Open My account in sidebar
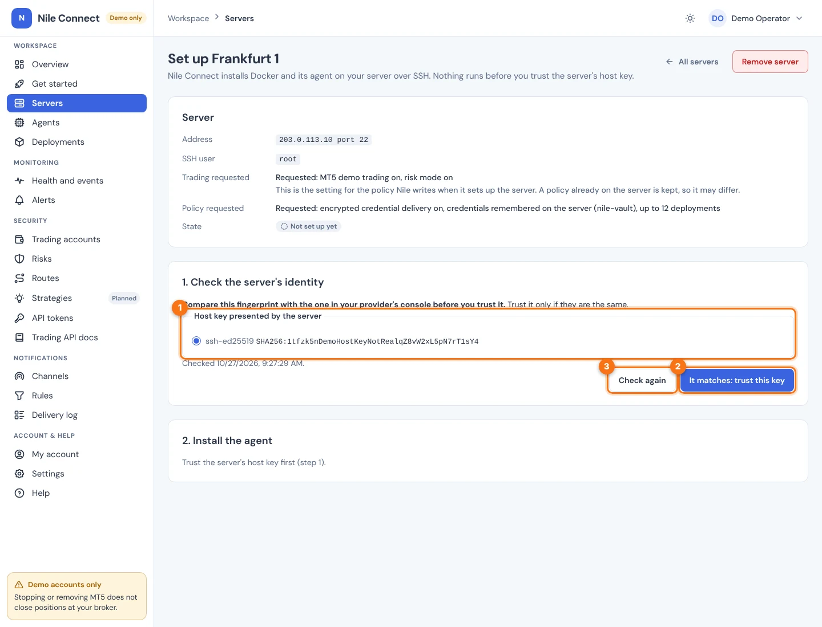This screenshot has height=627, width=822. [76, 454]
